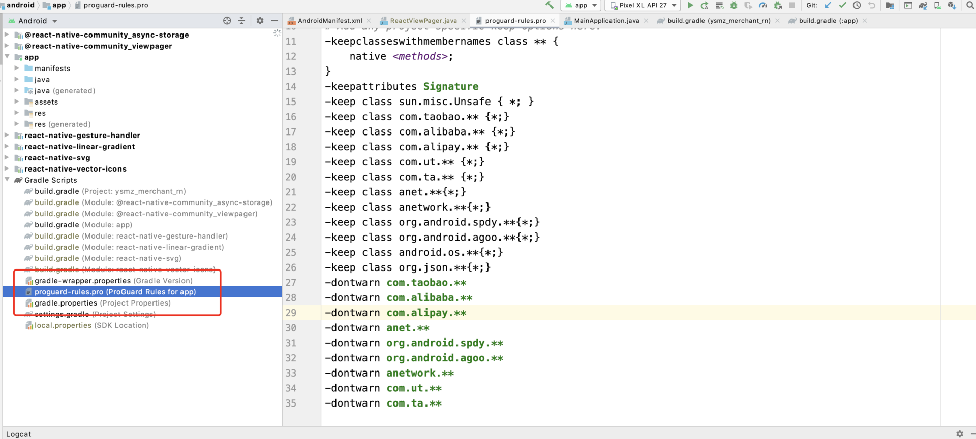Image resolution: width=976 pixels, height=439 pixels.
Task: Open the app run configuration dropdown
Action: (x=581, y=5)
